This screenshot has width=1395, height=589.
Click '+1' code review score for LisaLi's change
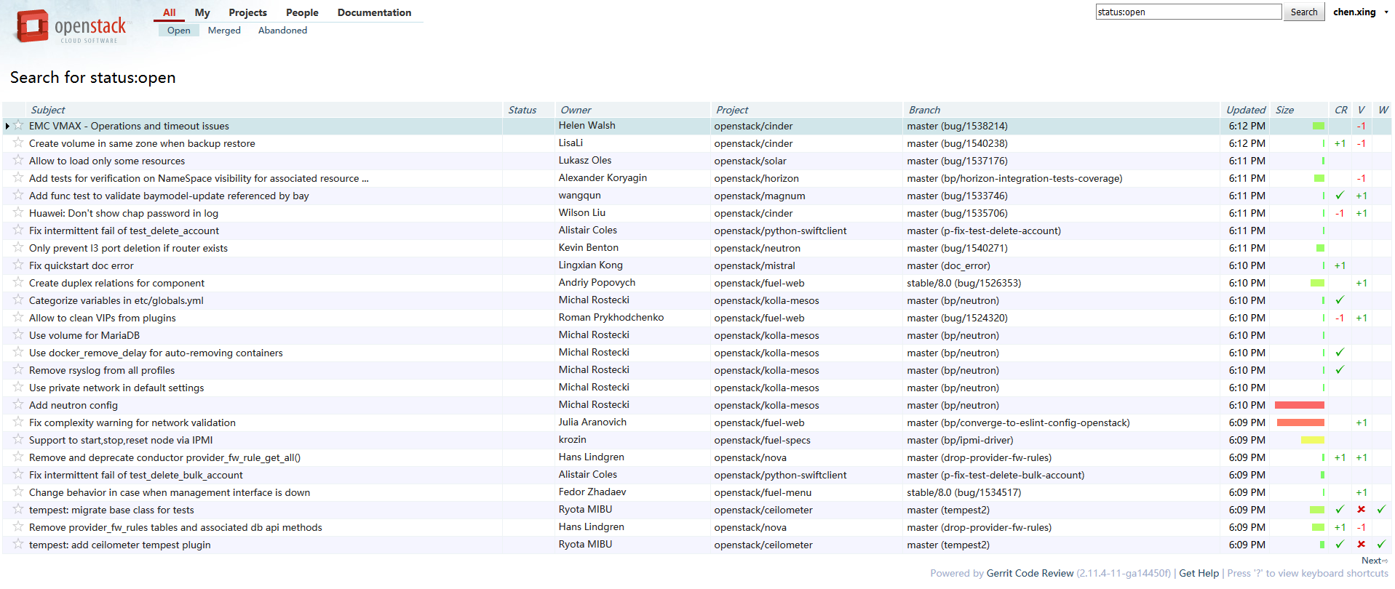tap(1340, 143)
